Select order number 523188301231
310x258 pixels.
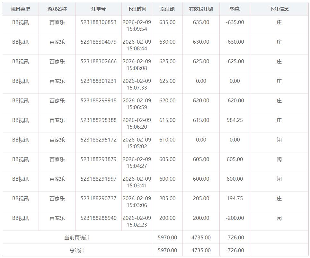point(98,81)
